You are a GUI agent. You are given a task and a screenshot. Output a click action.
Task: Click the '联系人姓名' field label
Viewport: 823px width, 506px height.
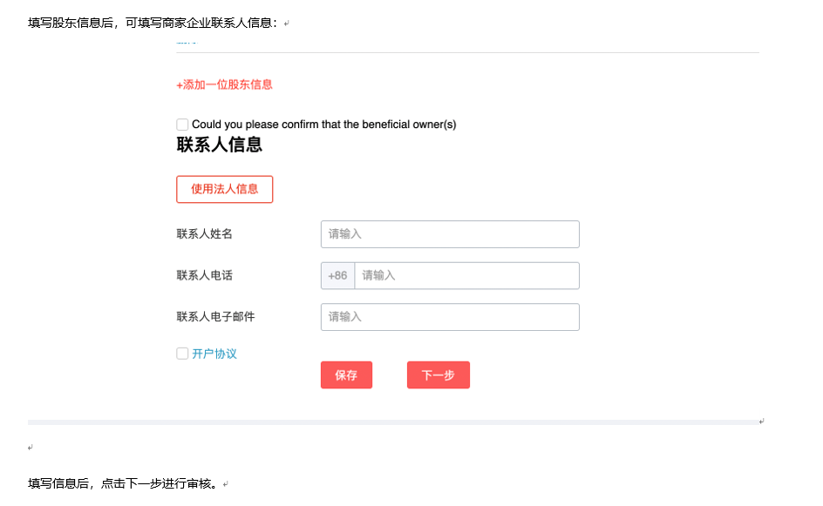point(204,234)
